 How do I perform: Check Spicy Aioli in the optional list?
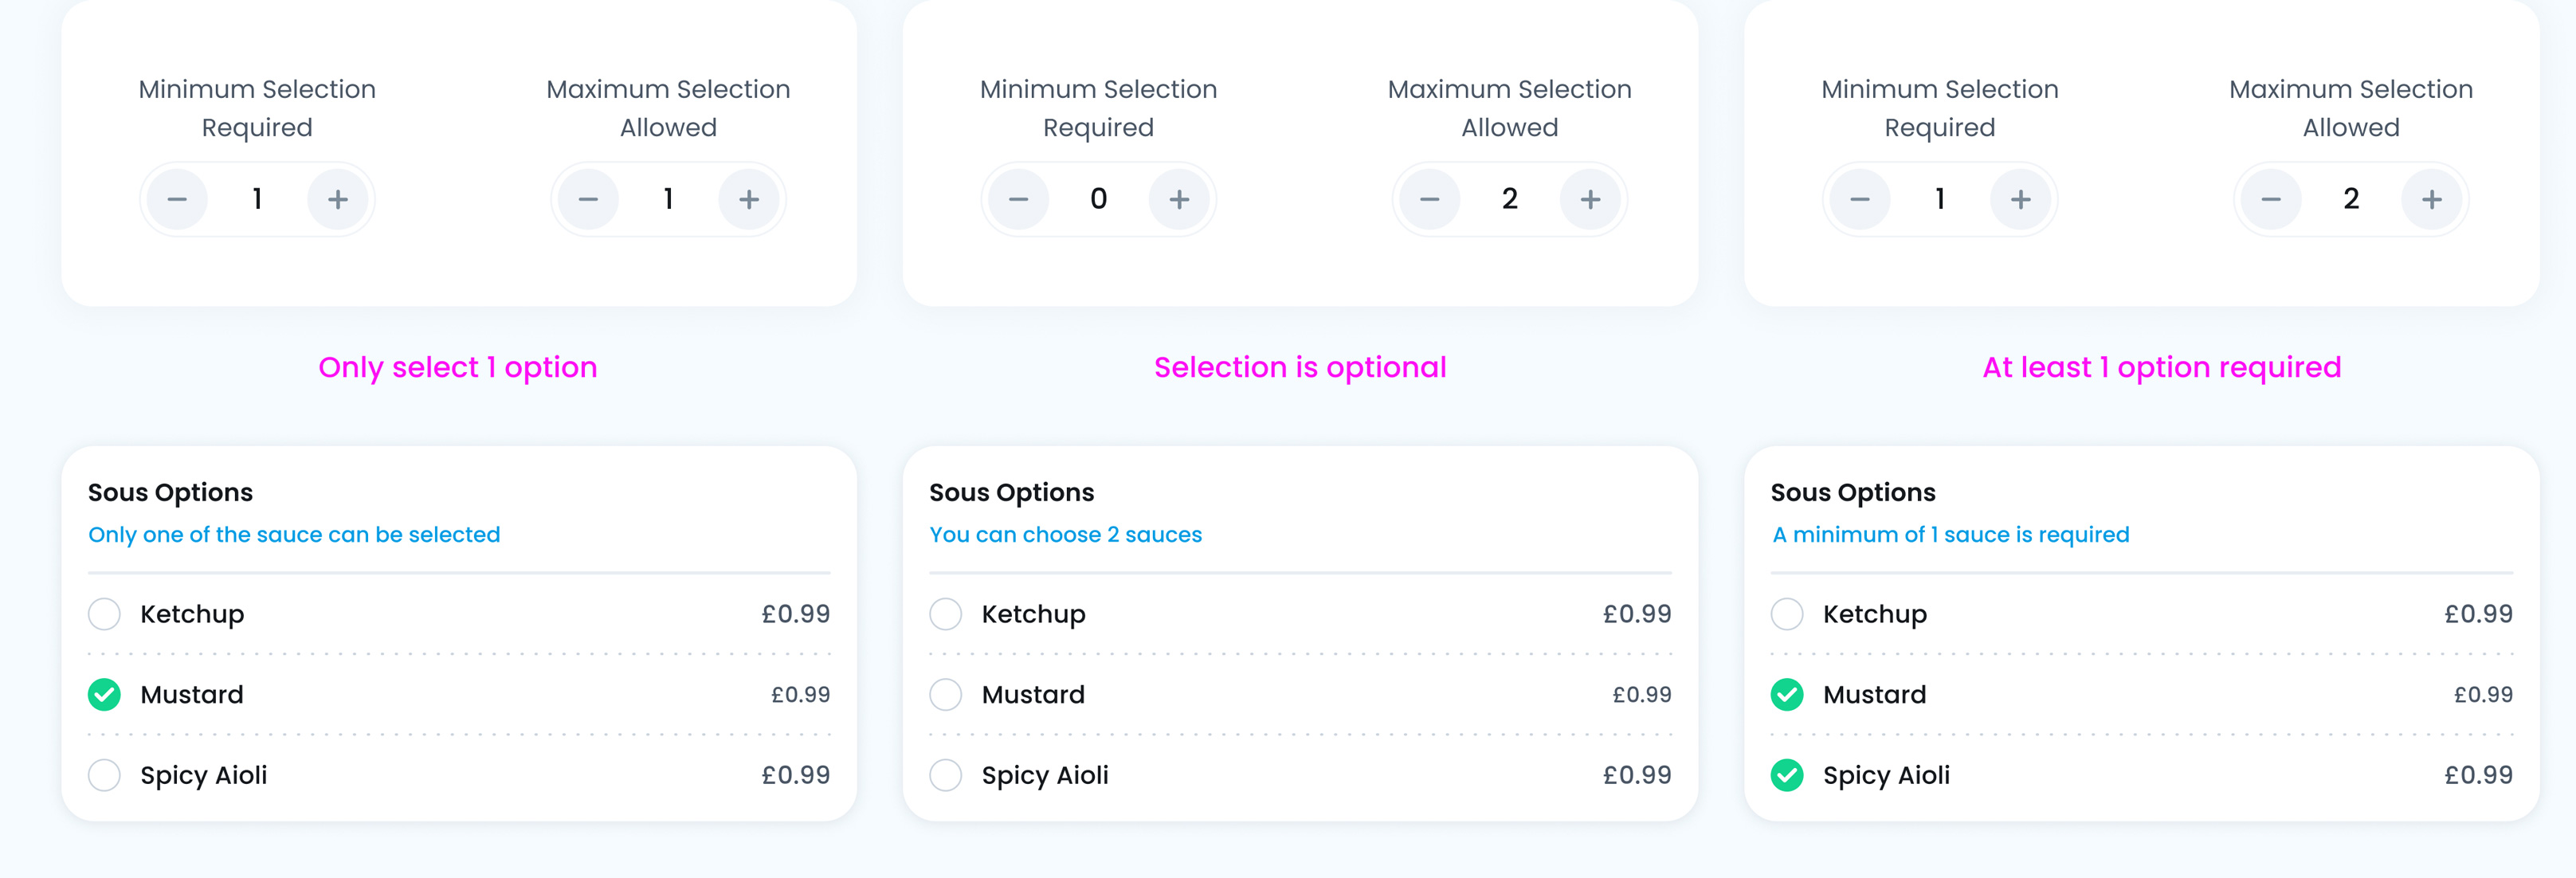(x=945, y=775)
